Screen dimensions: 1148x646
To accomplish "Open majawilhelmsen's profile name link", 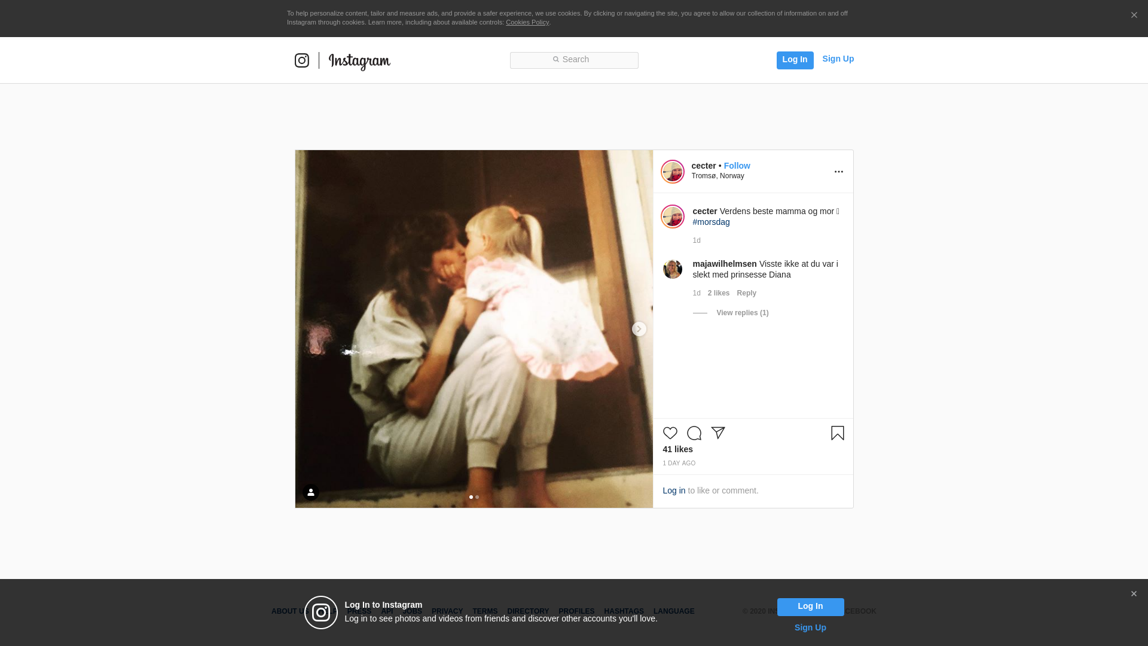I will [x=724, y=264].
